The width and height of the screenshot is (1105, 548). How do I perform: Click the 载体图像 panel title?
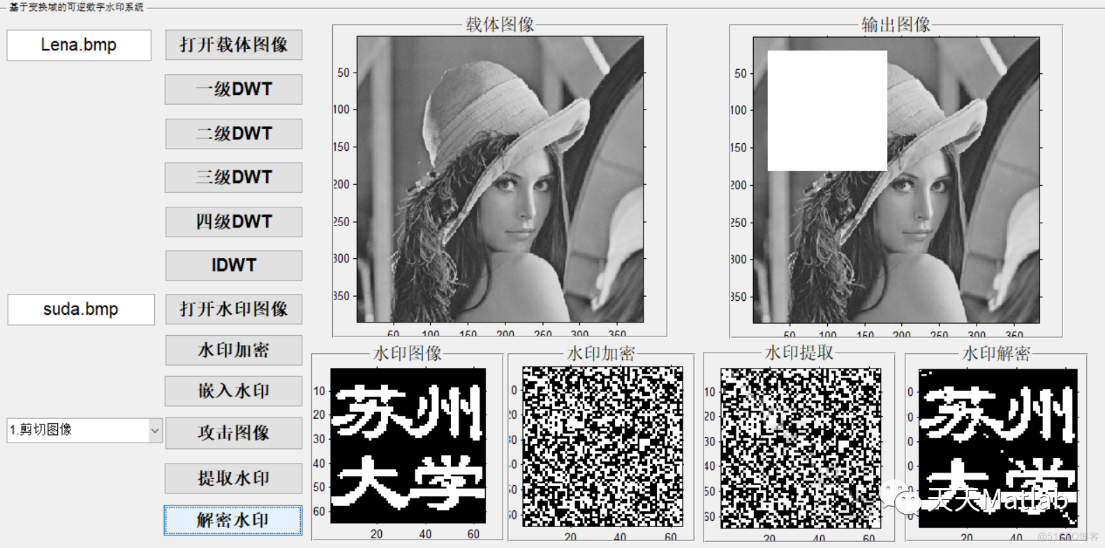[500, 25]
